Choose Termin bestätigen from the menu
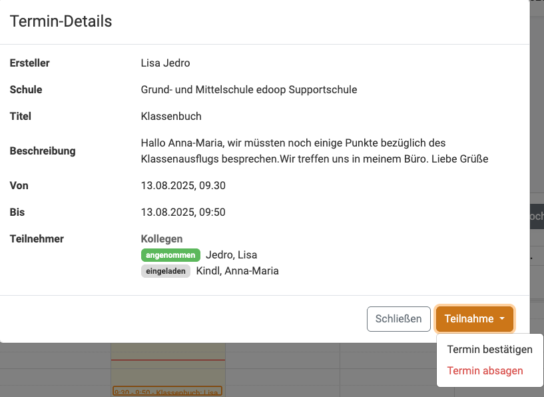 click(489, 349)
